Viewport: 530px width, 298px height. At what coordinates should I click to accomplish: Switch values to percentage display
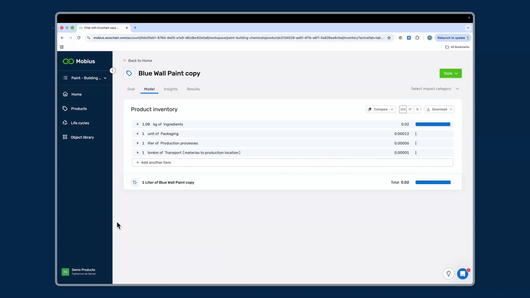[x=417, y=109]
